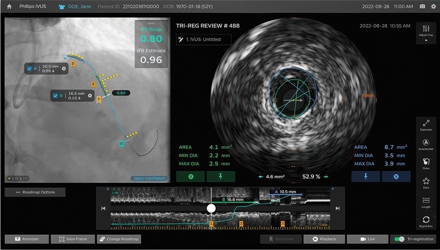
Task: Select the Length tool
Action: [x=426, y=202]
